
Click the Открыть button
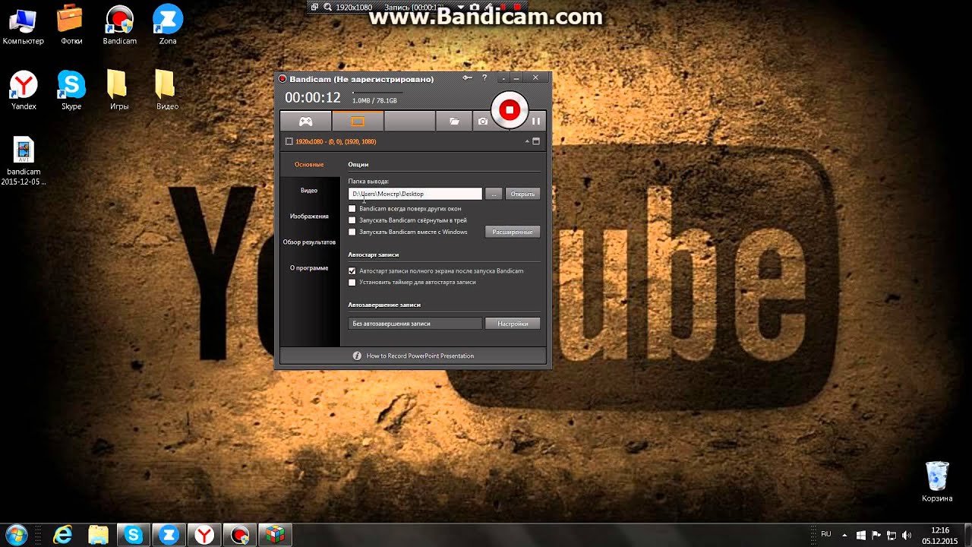[522, 194]
